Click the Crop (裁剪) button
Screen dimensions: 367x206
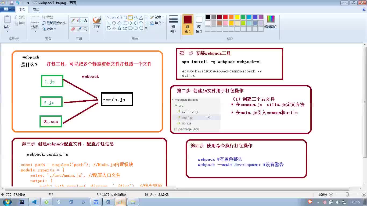[48, 17]
